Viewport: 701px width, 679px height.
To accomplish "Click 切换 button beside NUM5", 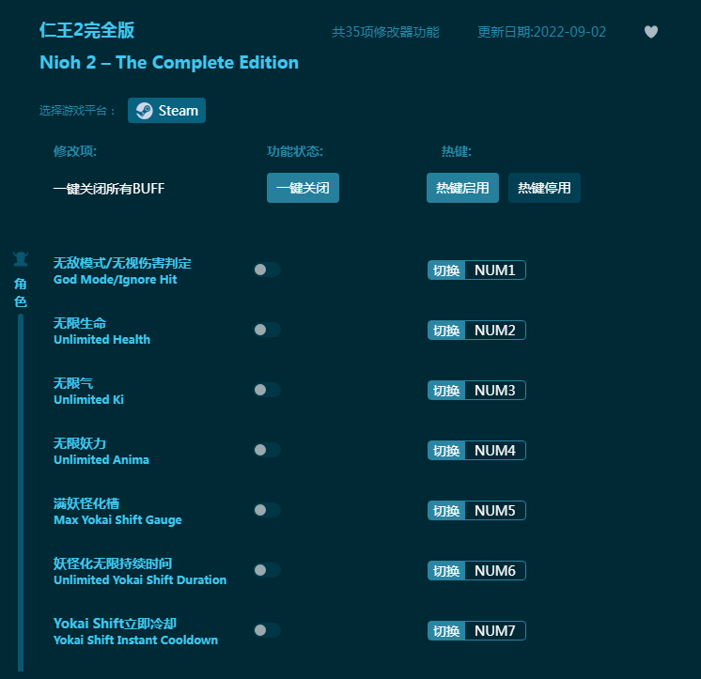I will [446, 510].
